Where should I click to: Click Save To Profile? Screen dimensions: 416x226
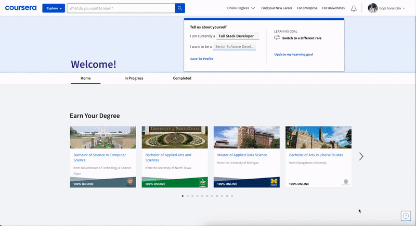point(202,59)
